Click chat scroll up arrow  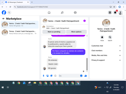[87, 36]
